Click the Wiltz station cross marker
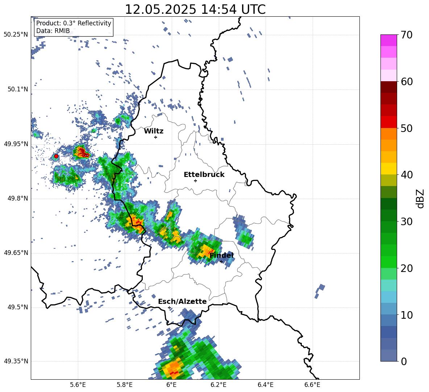Image resolution: width=429 pixels, height=392 pixels. (156, 137)
